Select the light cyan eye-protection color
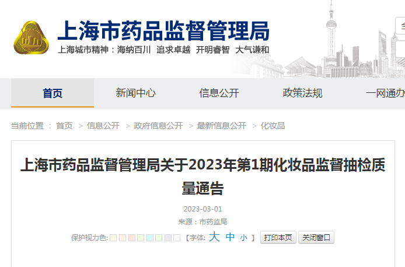 click(x=150, y=238)
